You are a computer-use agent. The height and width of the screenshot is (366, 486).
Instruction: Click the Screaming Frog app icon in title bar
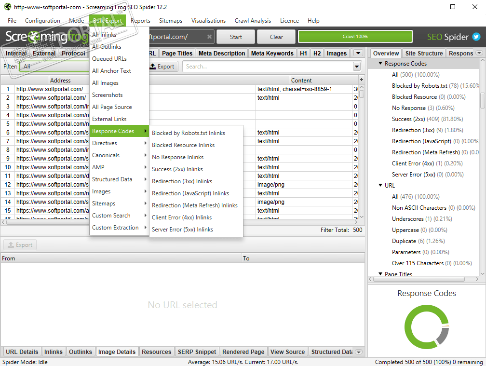tap(7, 7)
